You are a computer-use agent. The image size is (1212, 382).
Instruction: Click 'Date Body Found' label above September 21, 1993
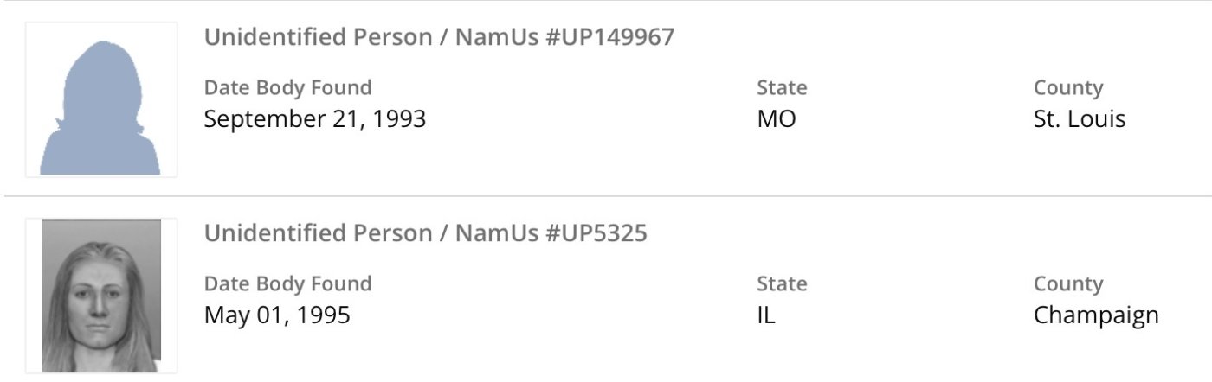pyautogui.click(x=287, y=88)
